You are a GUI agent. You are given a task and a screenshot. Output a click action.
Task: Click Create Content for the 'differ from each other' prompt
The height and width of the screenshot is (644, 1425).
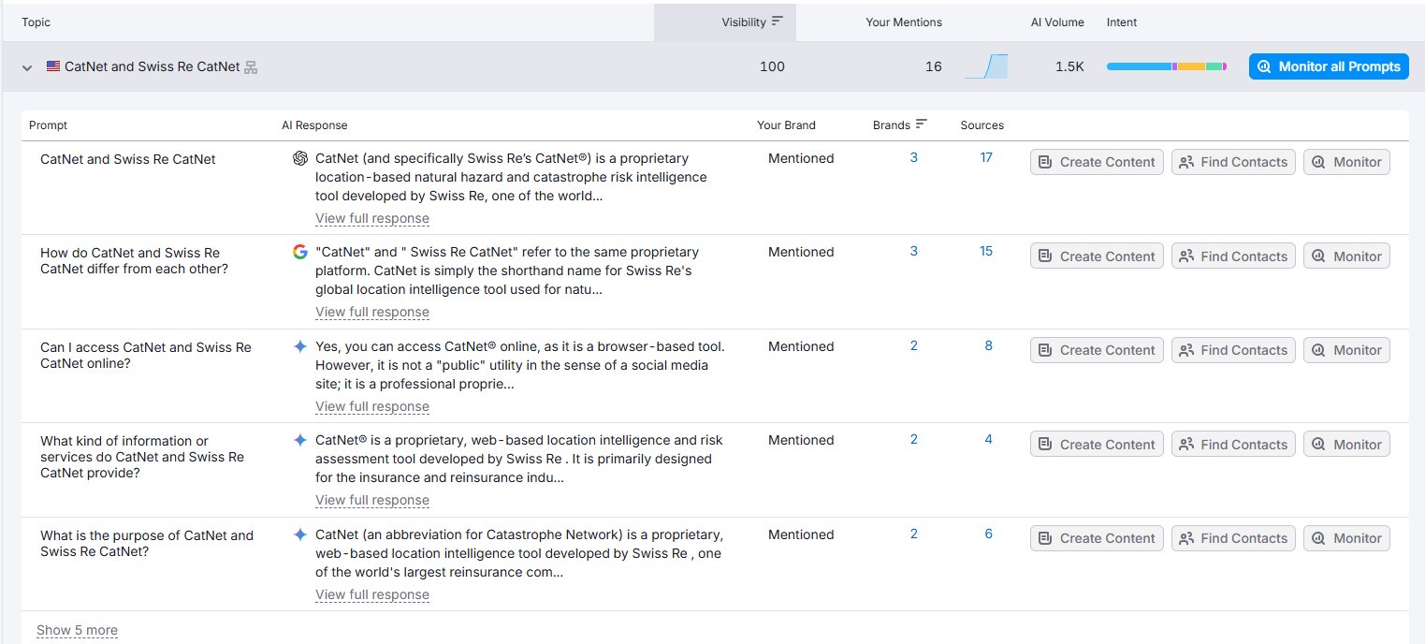pos(1097,256)
